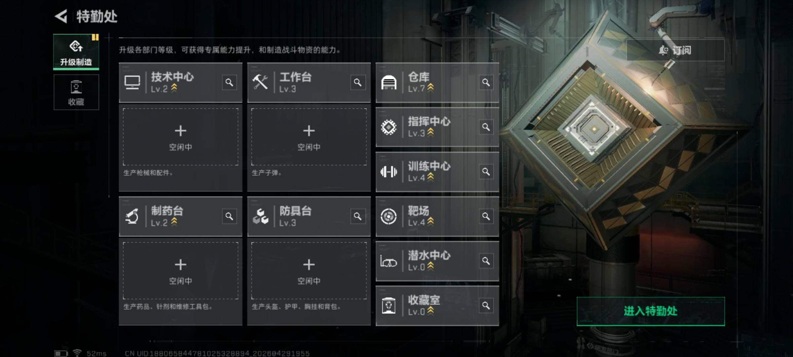793x357 pixels.
Task: Inspect 工作台 with its magnifier icon
Action: pos(358,82)
